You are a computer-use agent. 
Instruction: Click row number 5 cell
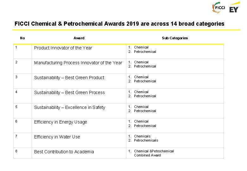(x=23, y=111)
